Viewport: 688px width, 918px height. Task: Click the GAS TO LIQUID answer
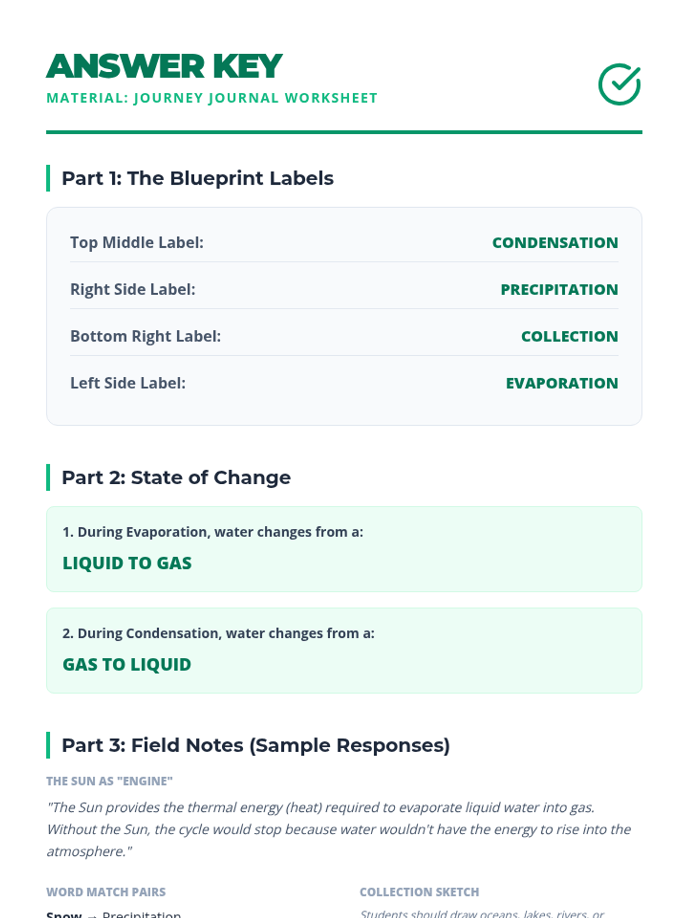pyautogui.click(x=127, y=664)
